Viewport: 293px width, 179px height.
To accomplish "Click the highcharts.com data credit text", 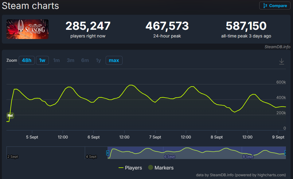I will (x=241, y=175).
